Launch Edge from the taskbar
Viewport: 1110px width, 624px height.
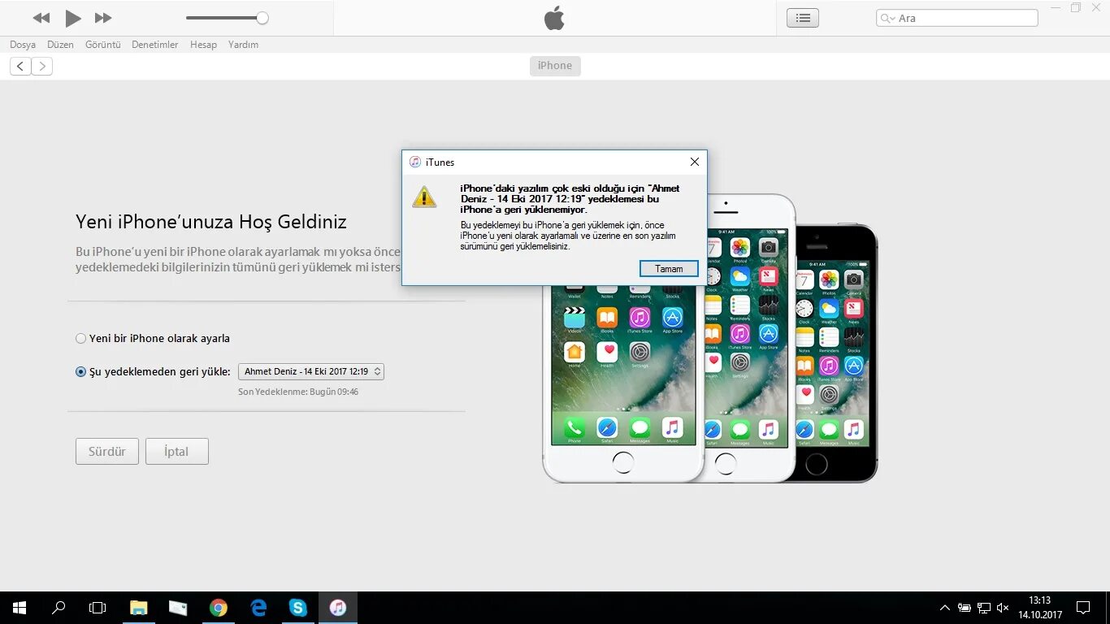point(258,608)
